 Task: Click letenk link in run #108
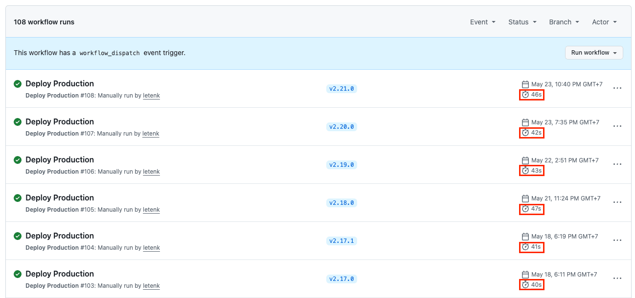(151, 96)
